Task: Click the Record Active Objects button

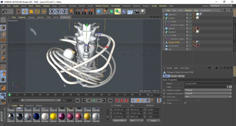Action: pos(117,100)
